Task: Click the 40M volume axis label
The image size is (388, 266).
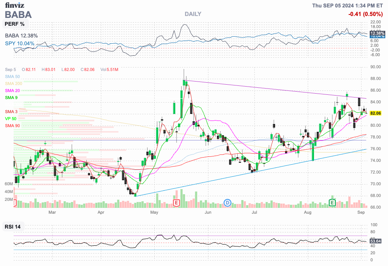Action: click(9, 192)
